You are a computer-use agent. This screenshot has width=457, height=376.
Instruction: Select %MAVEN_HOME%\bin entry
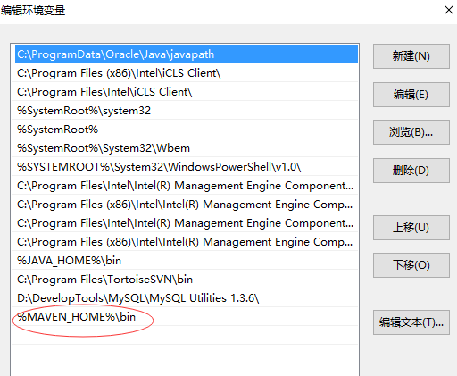[185, 317]
